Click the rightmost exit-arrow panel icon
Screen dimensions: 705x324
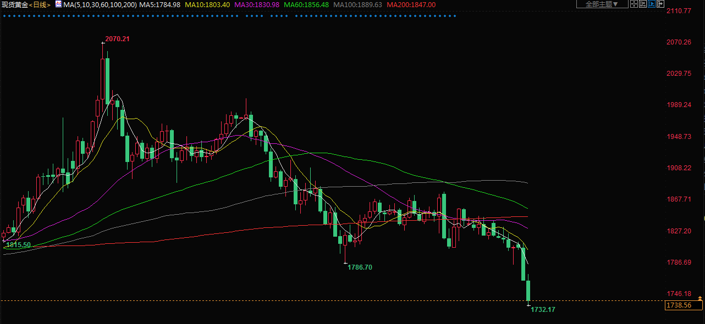pos(660,4)
